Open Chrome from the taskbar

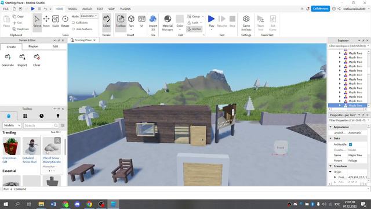point(89,204)
